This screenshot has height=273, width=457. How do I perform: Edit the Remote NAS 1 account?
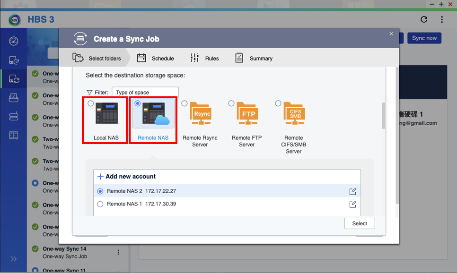pos(352,204)
